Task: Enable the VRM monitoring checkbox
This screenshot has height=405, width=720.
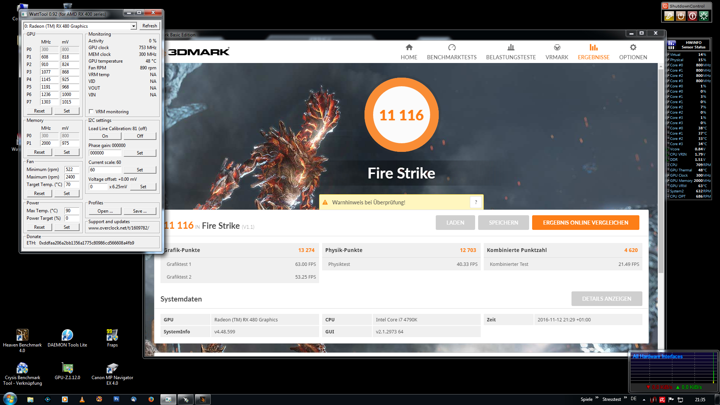Action: coord(91,111)
